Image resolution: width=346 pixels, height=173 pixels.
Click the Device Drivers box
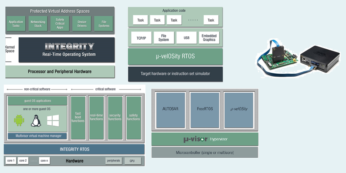[82, 24]
